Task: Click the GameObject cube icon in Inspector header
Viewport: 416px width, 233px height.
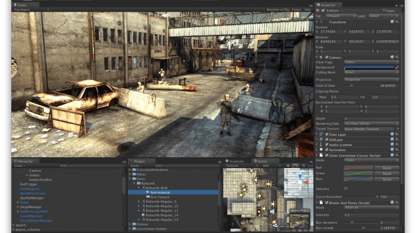Action: pos(318,10)
